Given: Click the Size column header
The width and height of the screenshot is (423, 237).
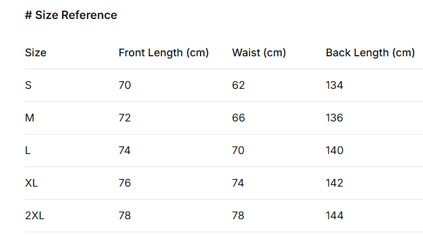Looking at the screenshot, I should pos(35,53).
